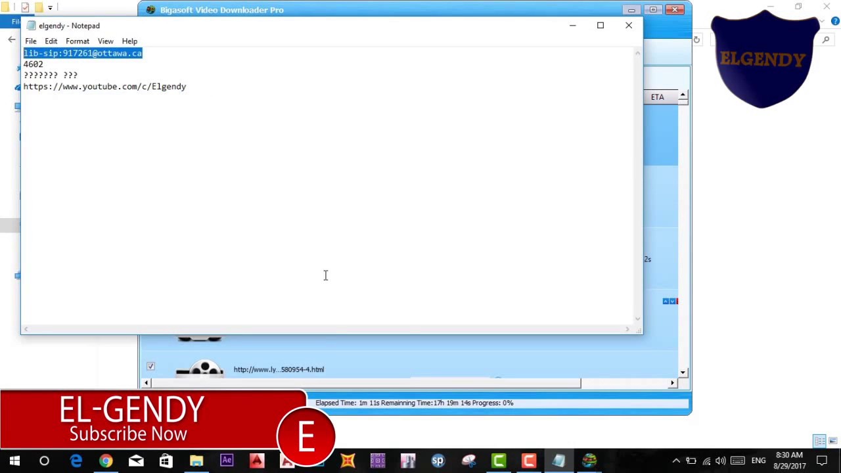Open the 'sp' taskbar application

click(x=438, y=461)
